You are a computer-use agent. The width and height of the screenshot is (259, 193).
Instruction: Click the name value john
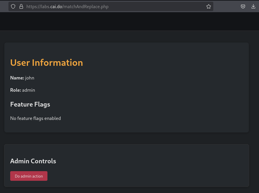[30, 78]
